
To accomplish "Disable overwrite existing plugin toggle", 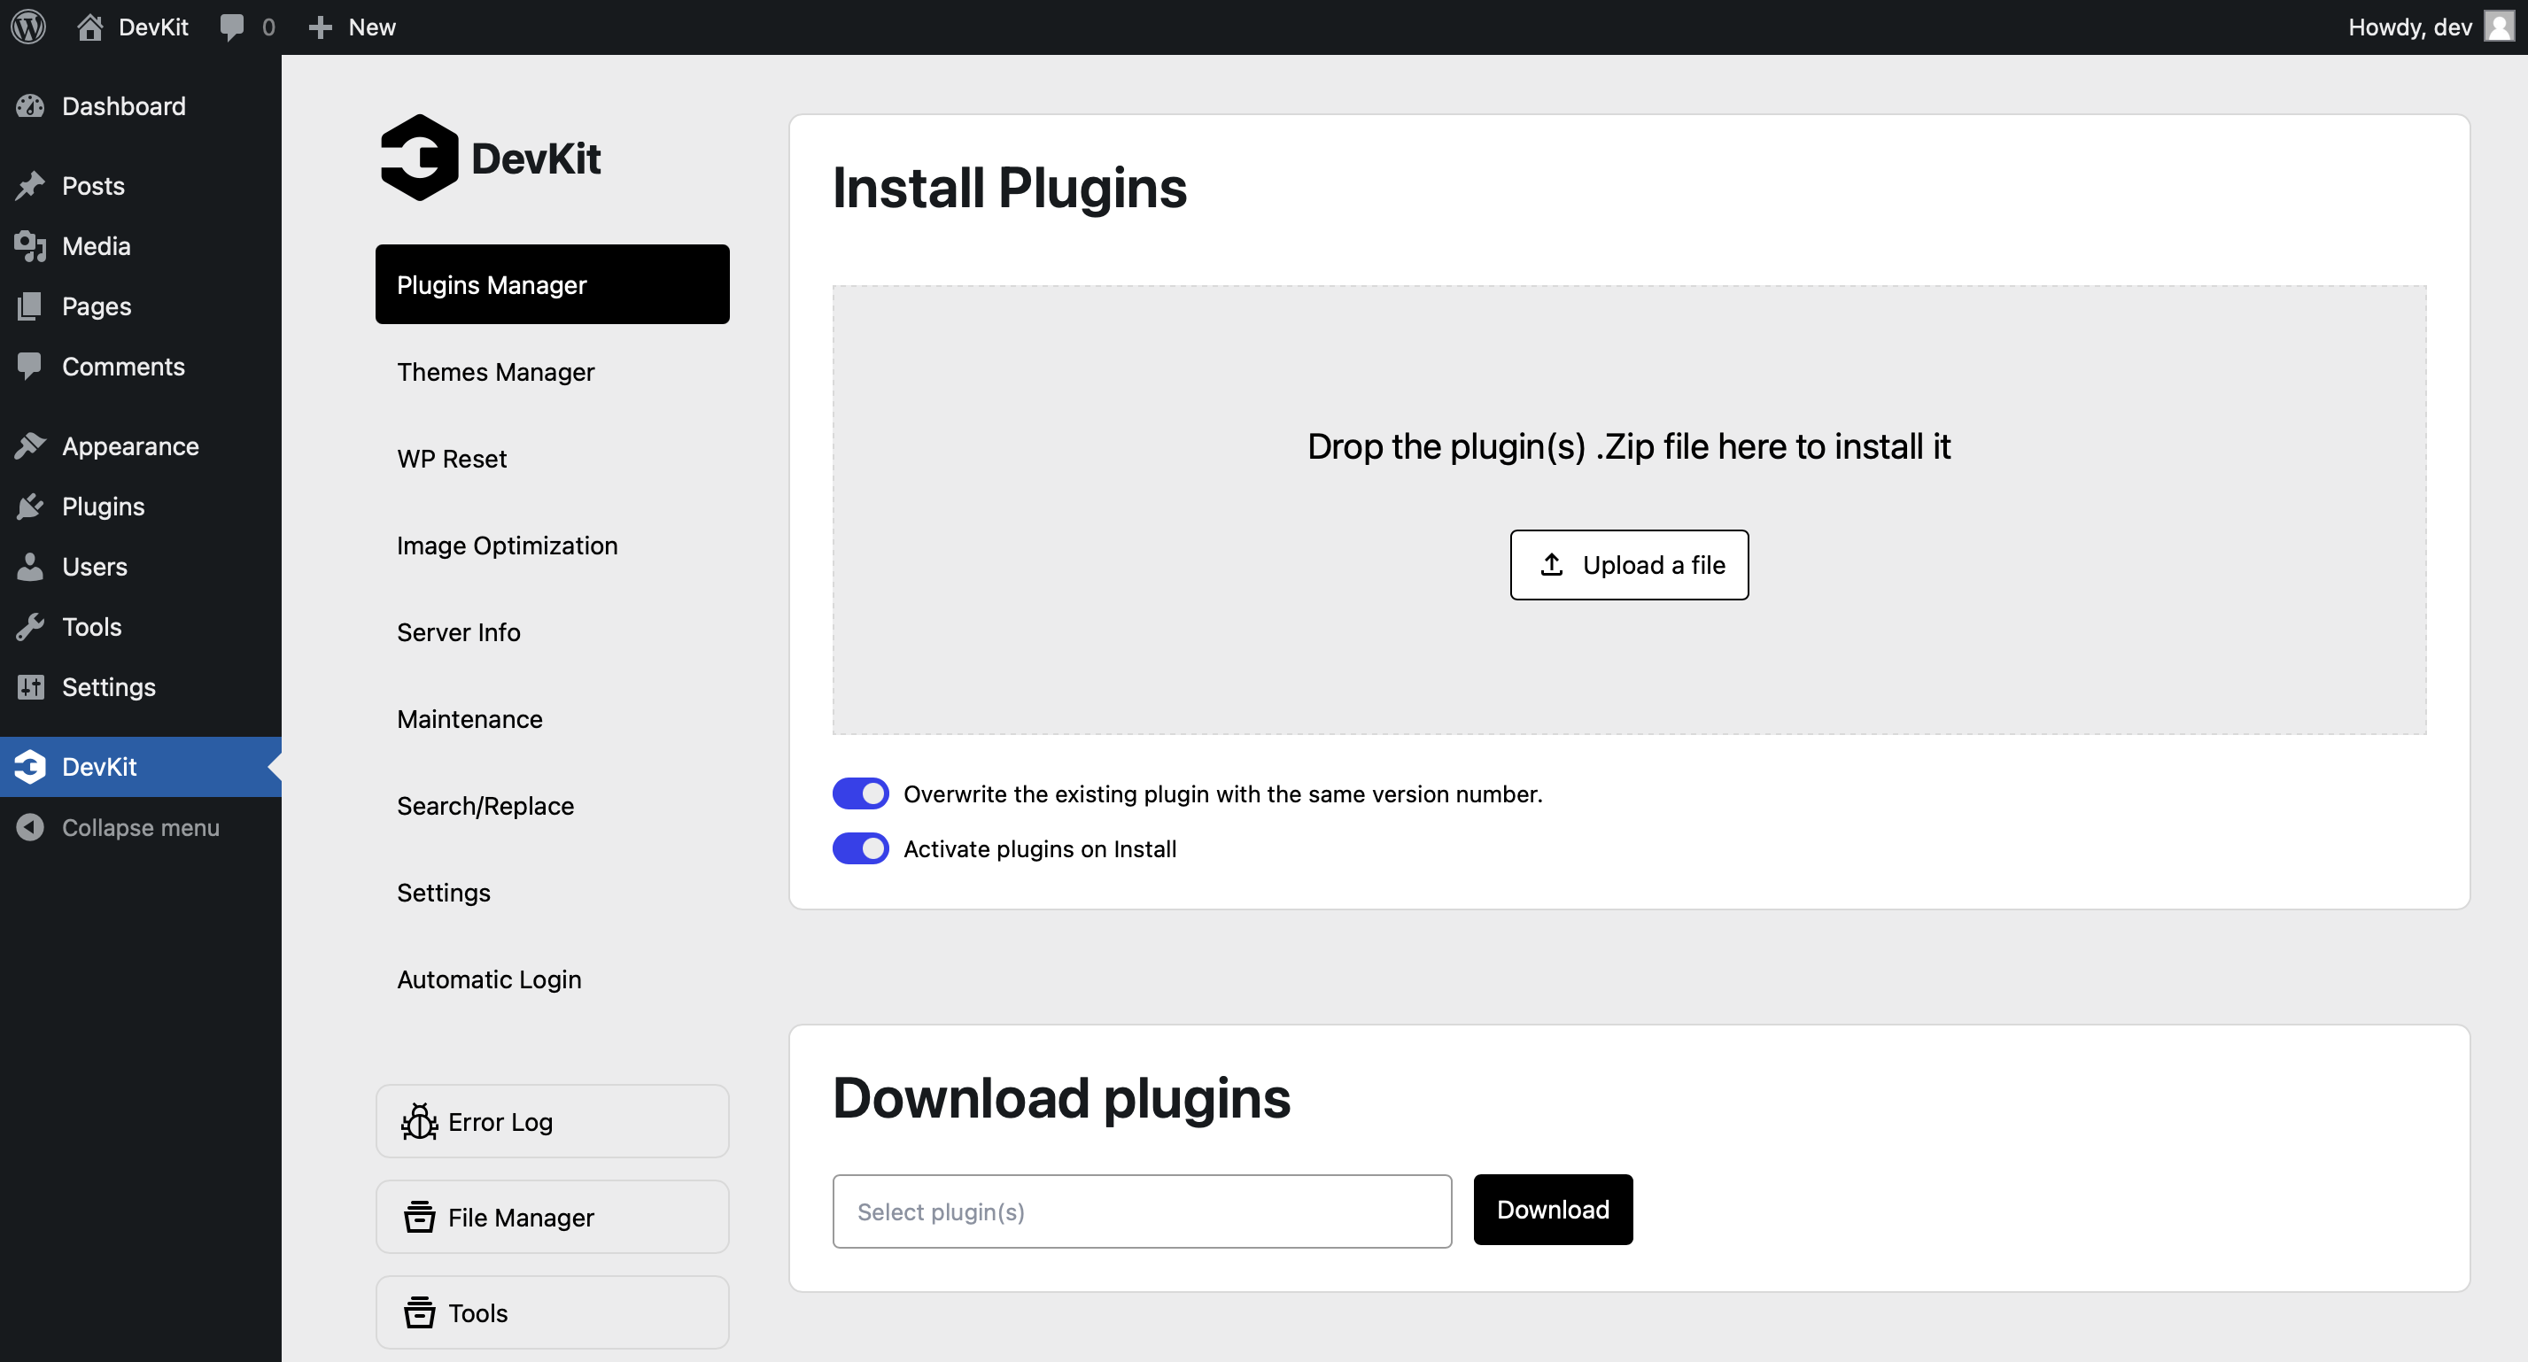I will click(x=860, y=793).
